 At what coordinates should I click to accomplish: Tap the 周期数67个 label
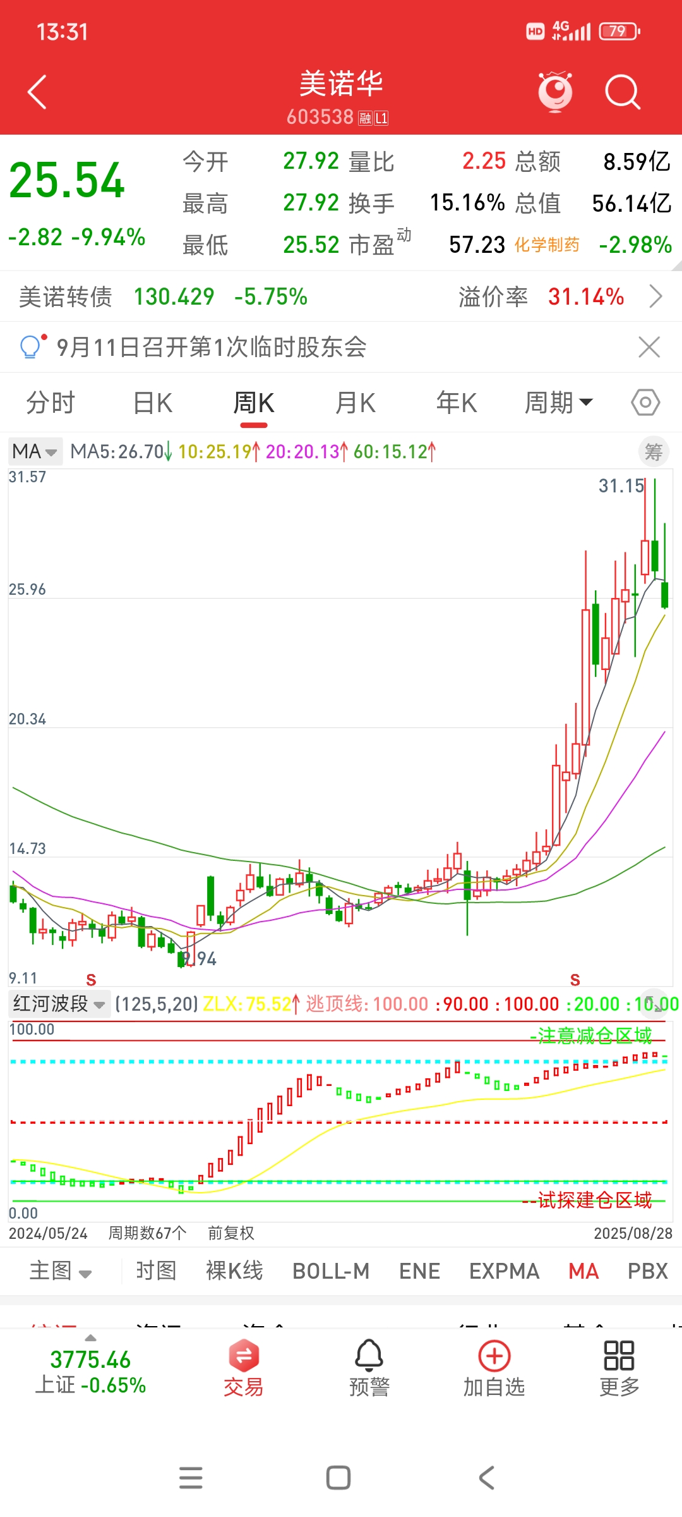point(148,1233)
